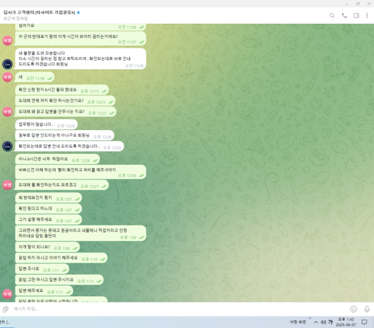Start a voice call from the header
This screenshot has height=328, width=374.
pyautogui.click(x=344, y=16)
